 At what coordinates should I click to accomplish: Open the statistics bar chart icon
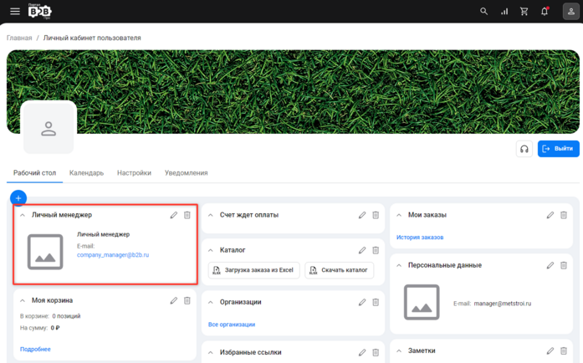(504, 12)
